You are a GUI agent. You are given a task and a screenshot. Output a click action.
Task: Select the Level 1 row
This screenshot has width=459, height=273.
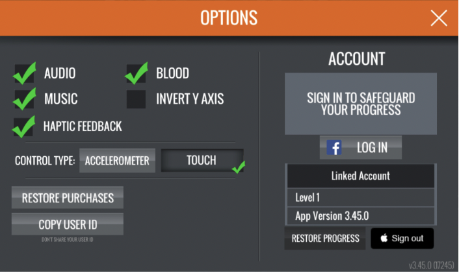coord(360,197)
